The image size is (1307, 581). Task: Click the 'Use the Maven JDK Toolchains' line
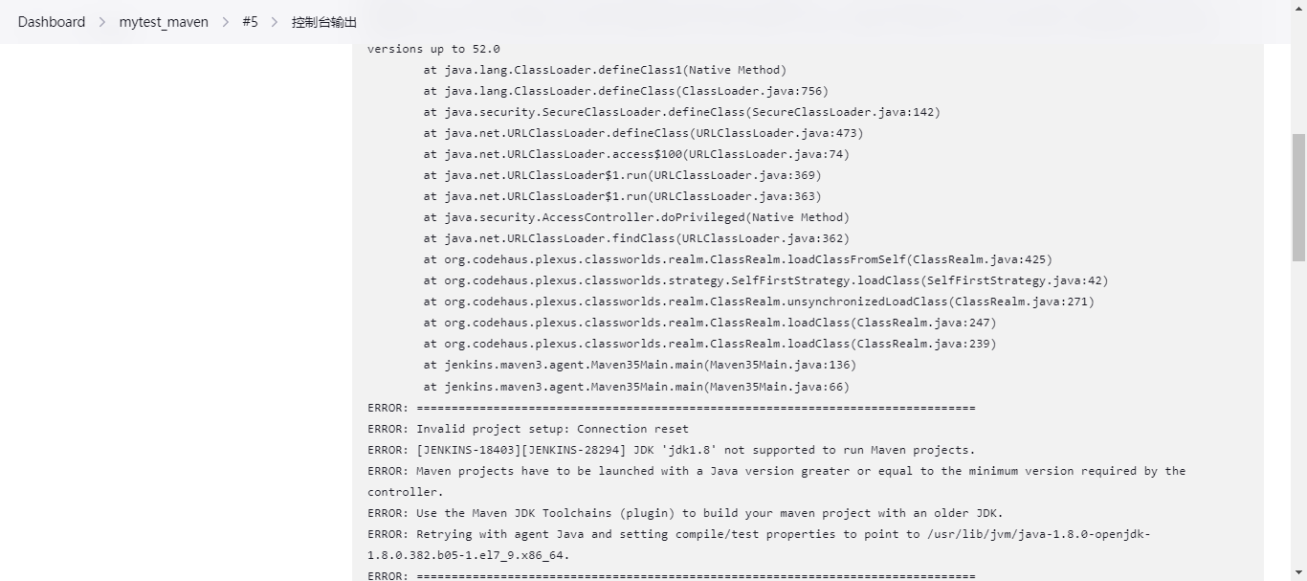coord(709,513)
